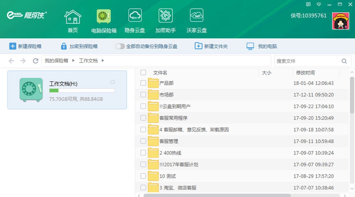This screenshot has height=197, width=355.
Task: Tick the select-all checkbox in header
Action: 143,73
